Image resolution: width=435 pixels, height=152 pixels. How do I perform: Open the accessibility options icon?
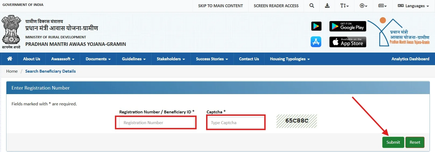coord(363,6)
